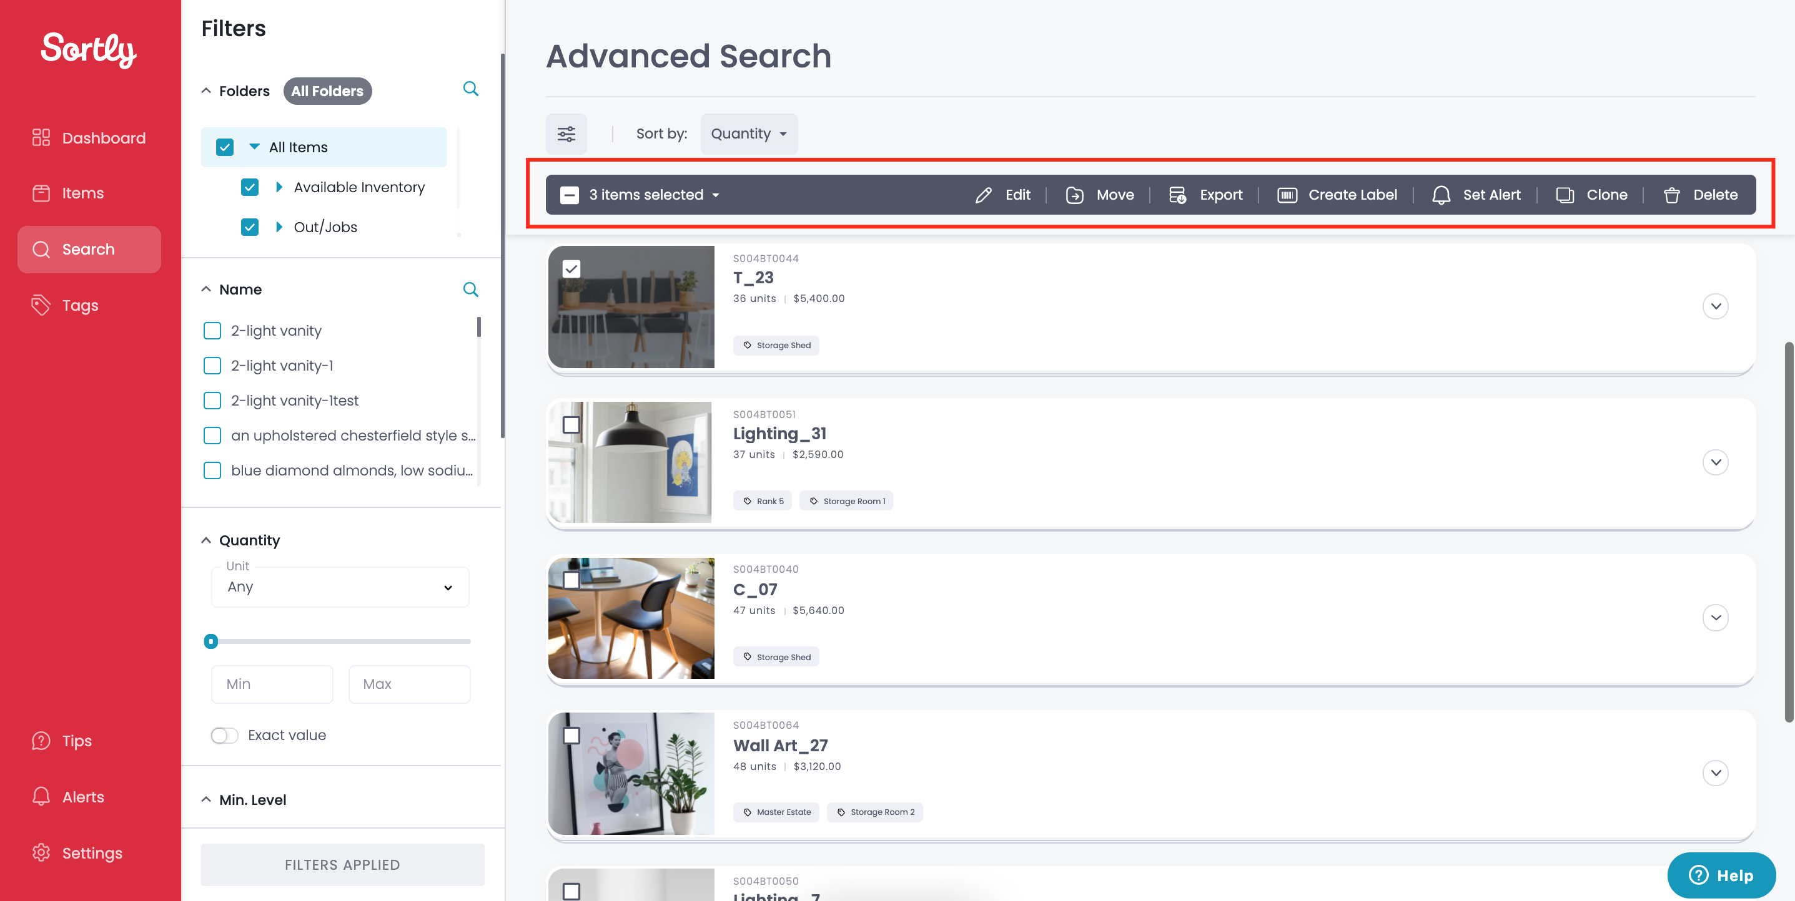Expand details for C_07 item

tap(1716, 618)
